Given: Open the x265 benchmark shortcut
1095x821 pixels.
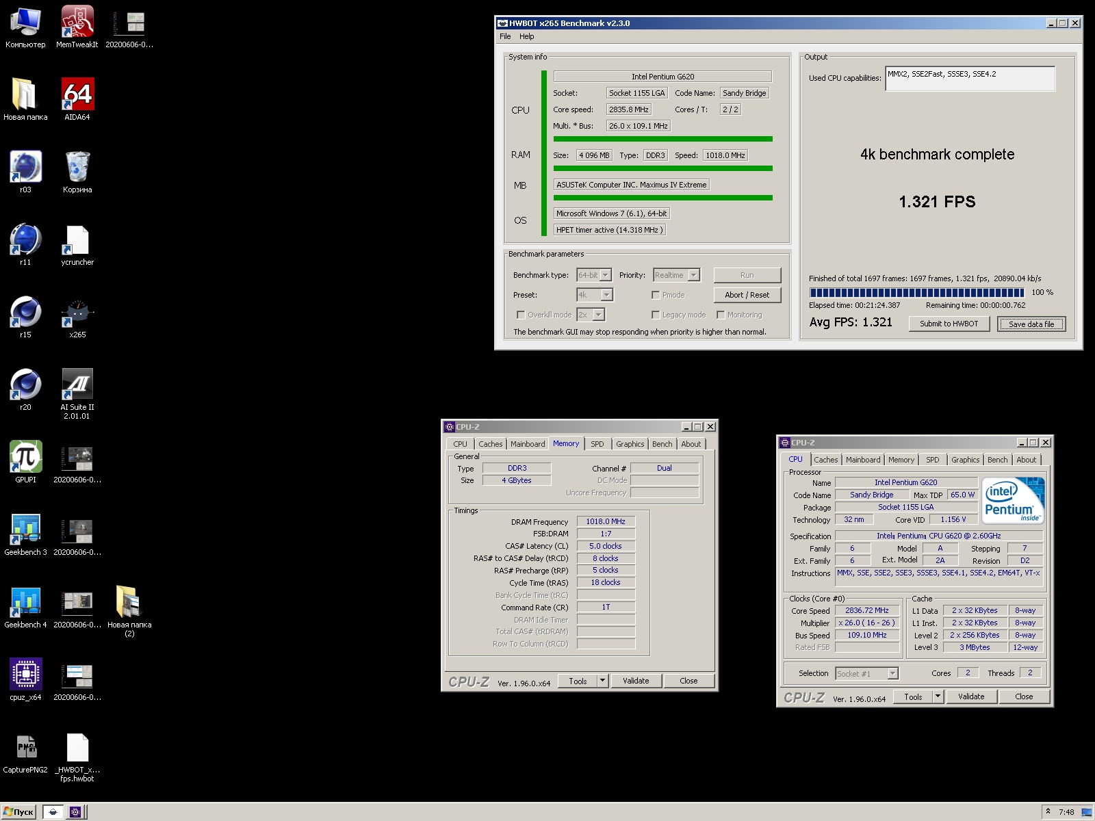Looking at the screenshot, I should coord(77,317).
